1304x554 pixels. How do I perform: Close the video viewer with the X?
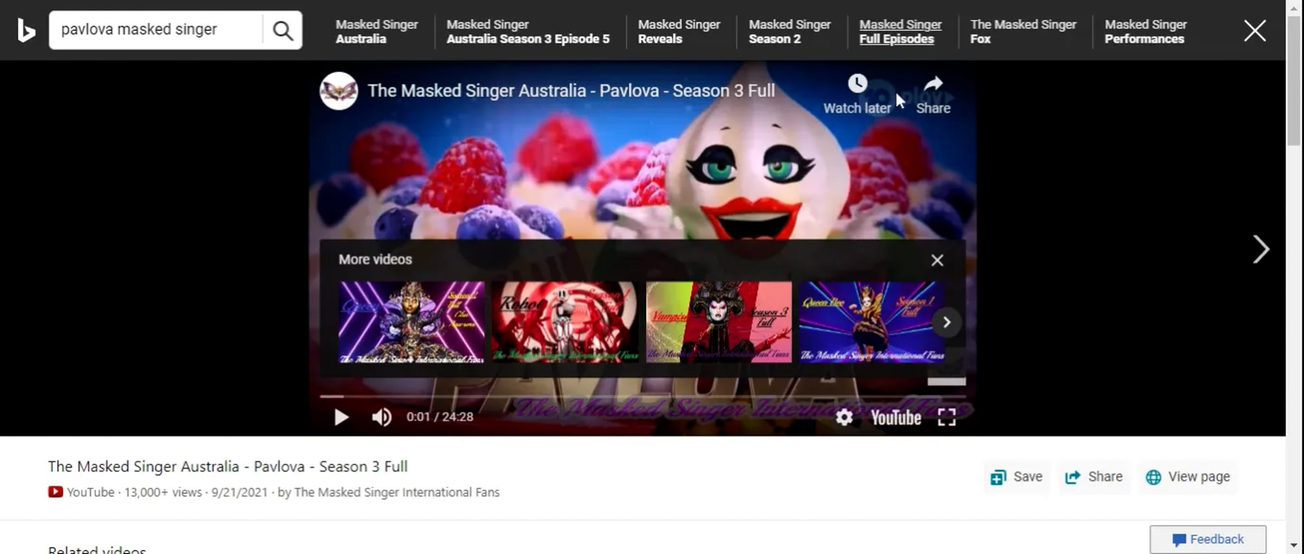1255,31
